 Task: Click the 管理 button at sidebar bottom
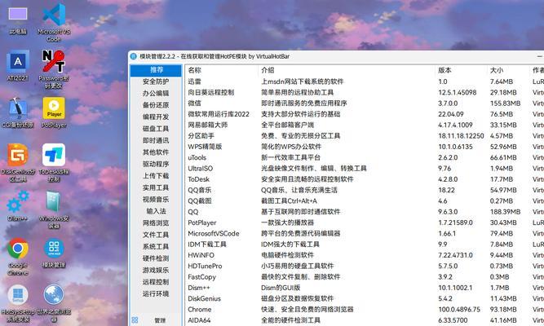[x=160, y=320]
